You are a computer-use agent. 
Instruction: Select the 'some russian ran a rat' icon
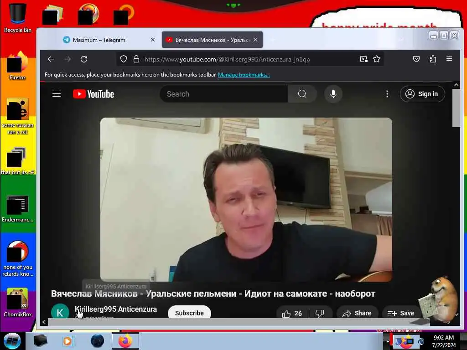point(18,116)
